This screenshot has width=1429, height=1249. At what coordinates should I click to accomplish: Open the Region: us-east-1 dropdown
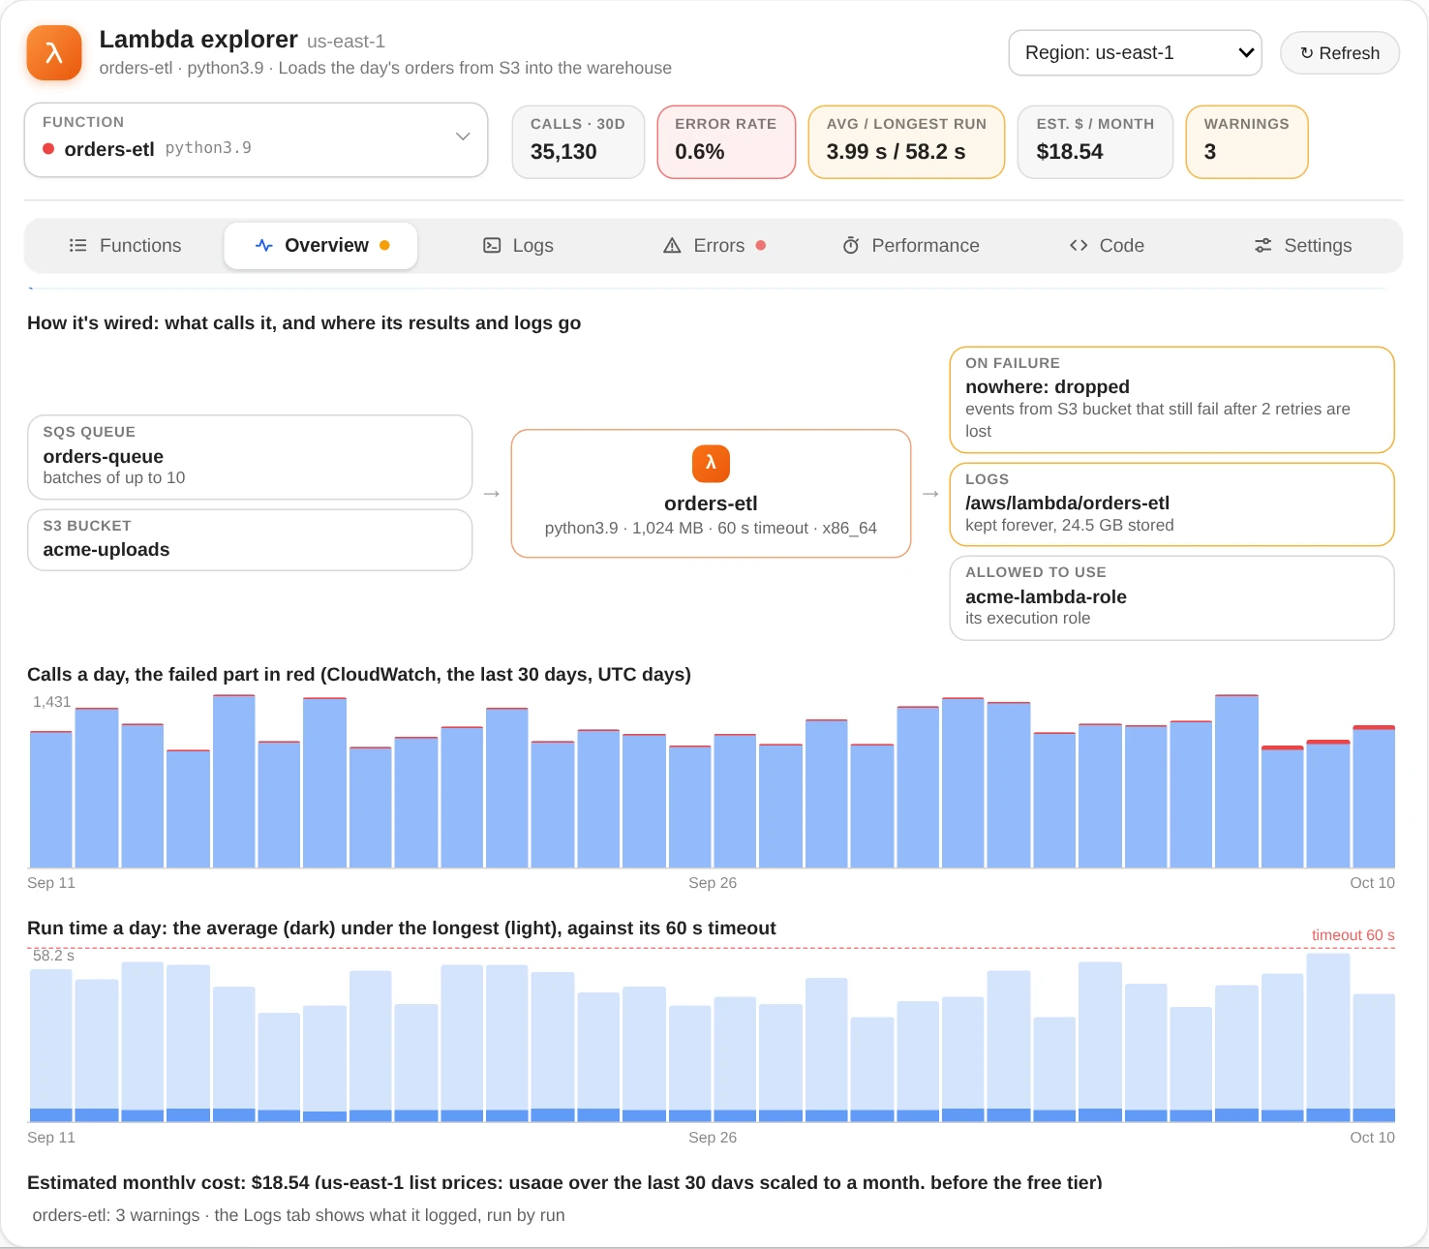[1135, 52]
